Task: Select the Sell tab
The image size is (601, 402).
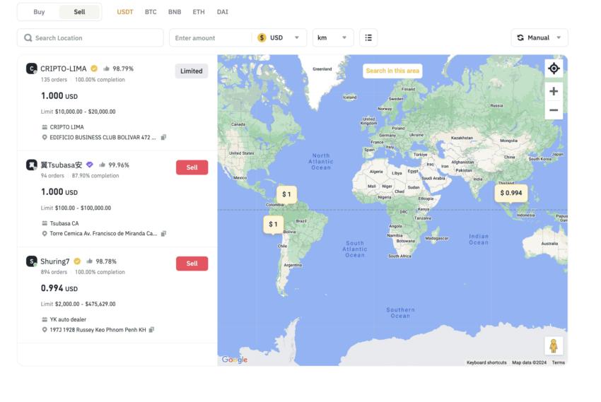Action: coord(79,12)
